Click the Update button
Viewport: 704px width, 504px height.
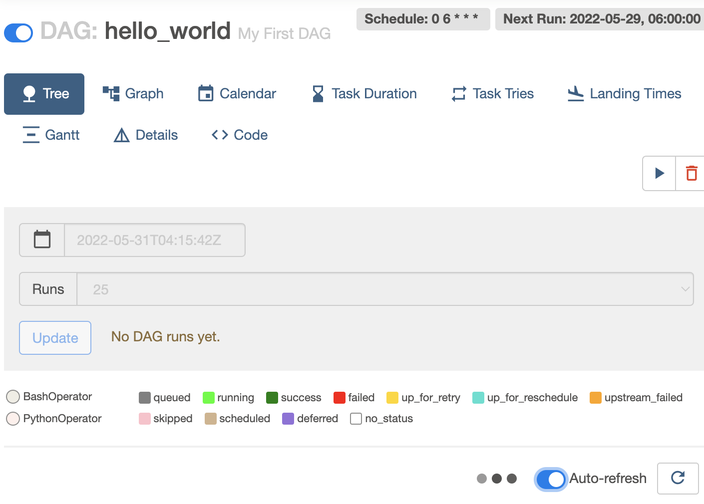(x=55, y=338)
